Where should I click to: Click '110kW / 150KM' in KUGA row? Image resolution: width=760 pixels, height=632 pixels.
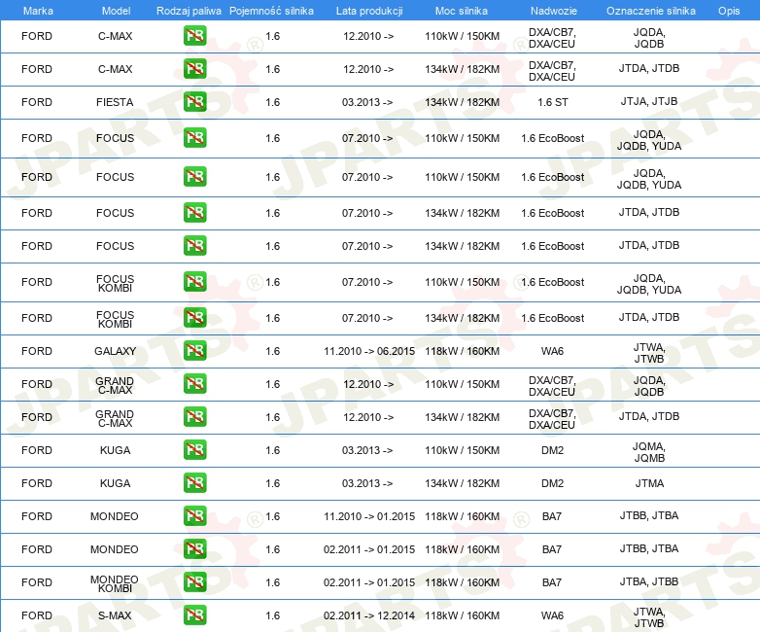click(462, 450)
